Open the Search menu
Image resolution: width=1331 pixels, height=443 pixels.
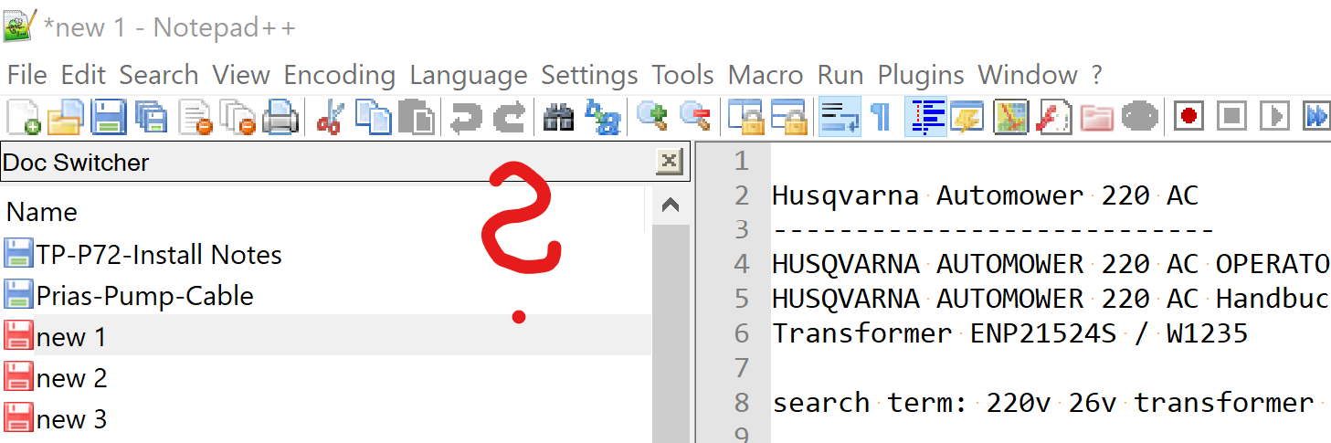coord(159,75)
